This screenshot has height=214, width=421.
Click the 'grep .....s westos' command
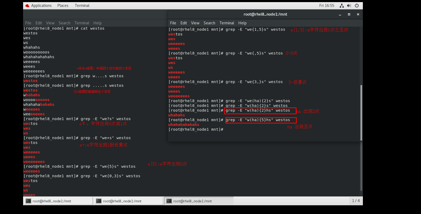pos(102,85)
